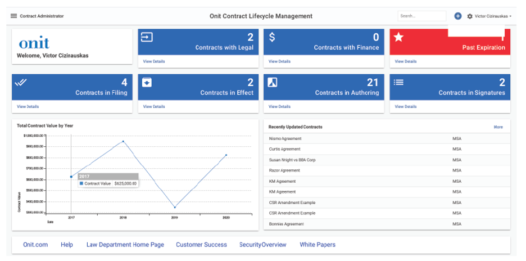Open Law Department Home Page link
The height and width of the screenshot is (261, 526).
(125, 245)
